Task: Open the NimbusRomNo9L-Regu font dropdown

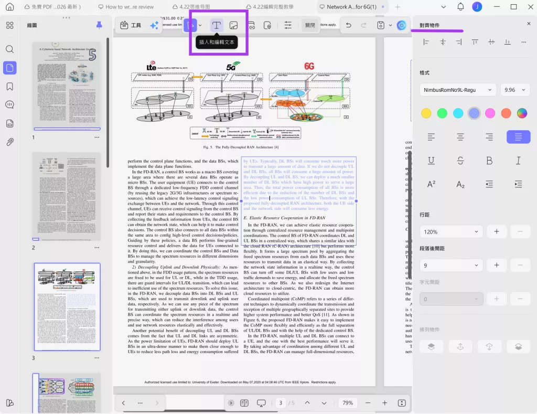Action: (x=457, y=90)
